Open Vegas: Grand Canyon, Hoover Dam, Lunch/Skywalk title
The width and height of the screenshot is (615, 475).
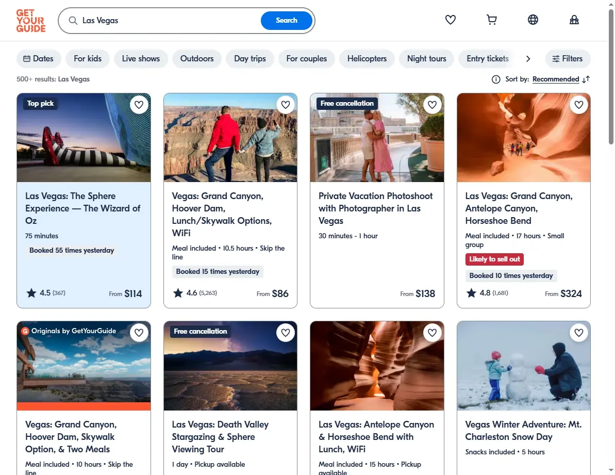pos(222,215)
